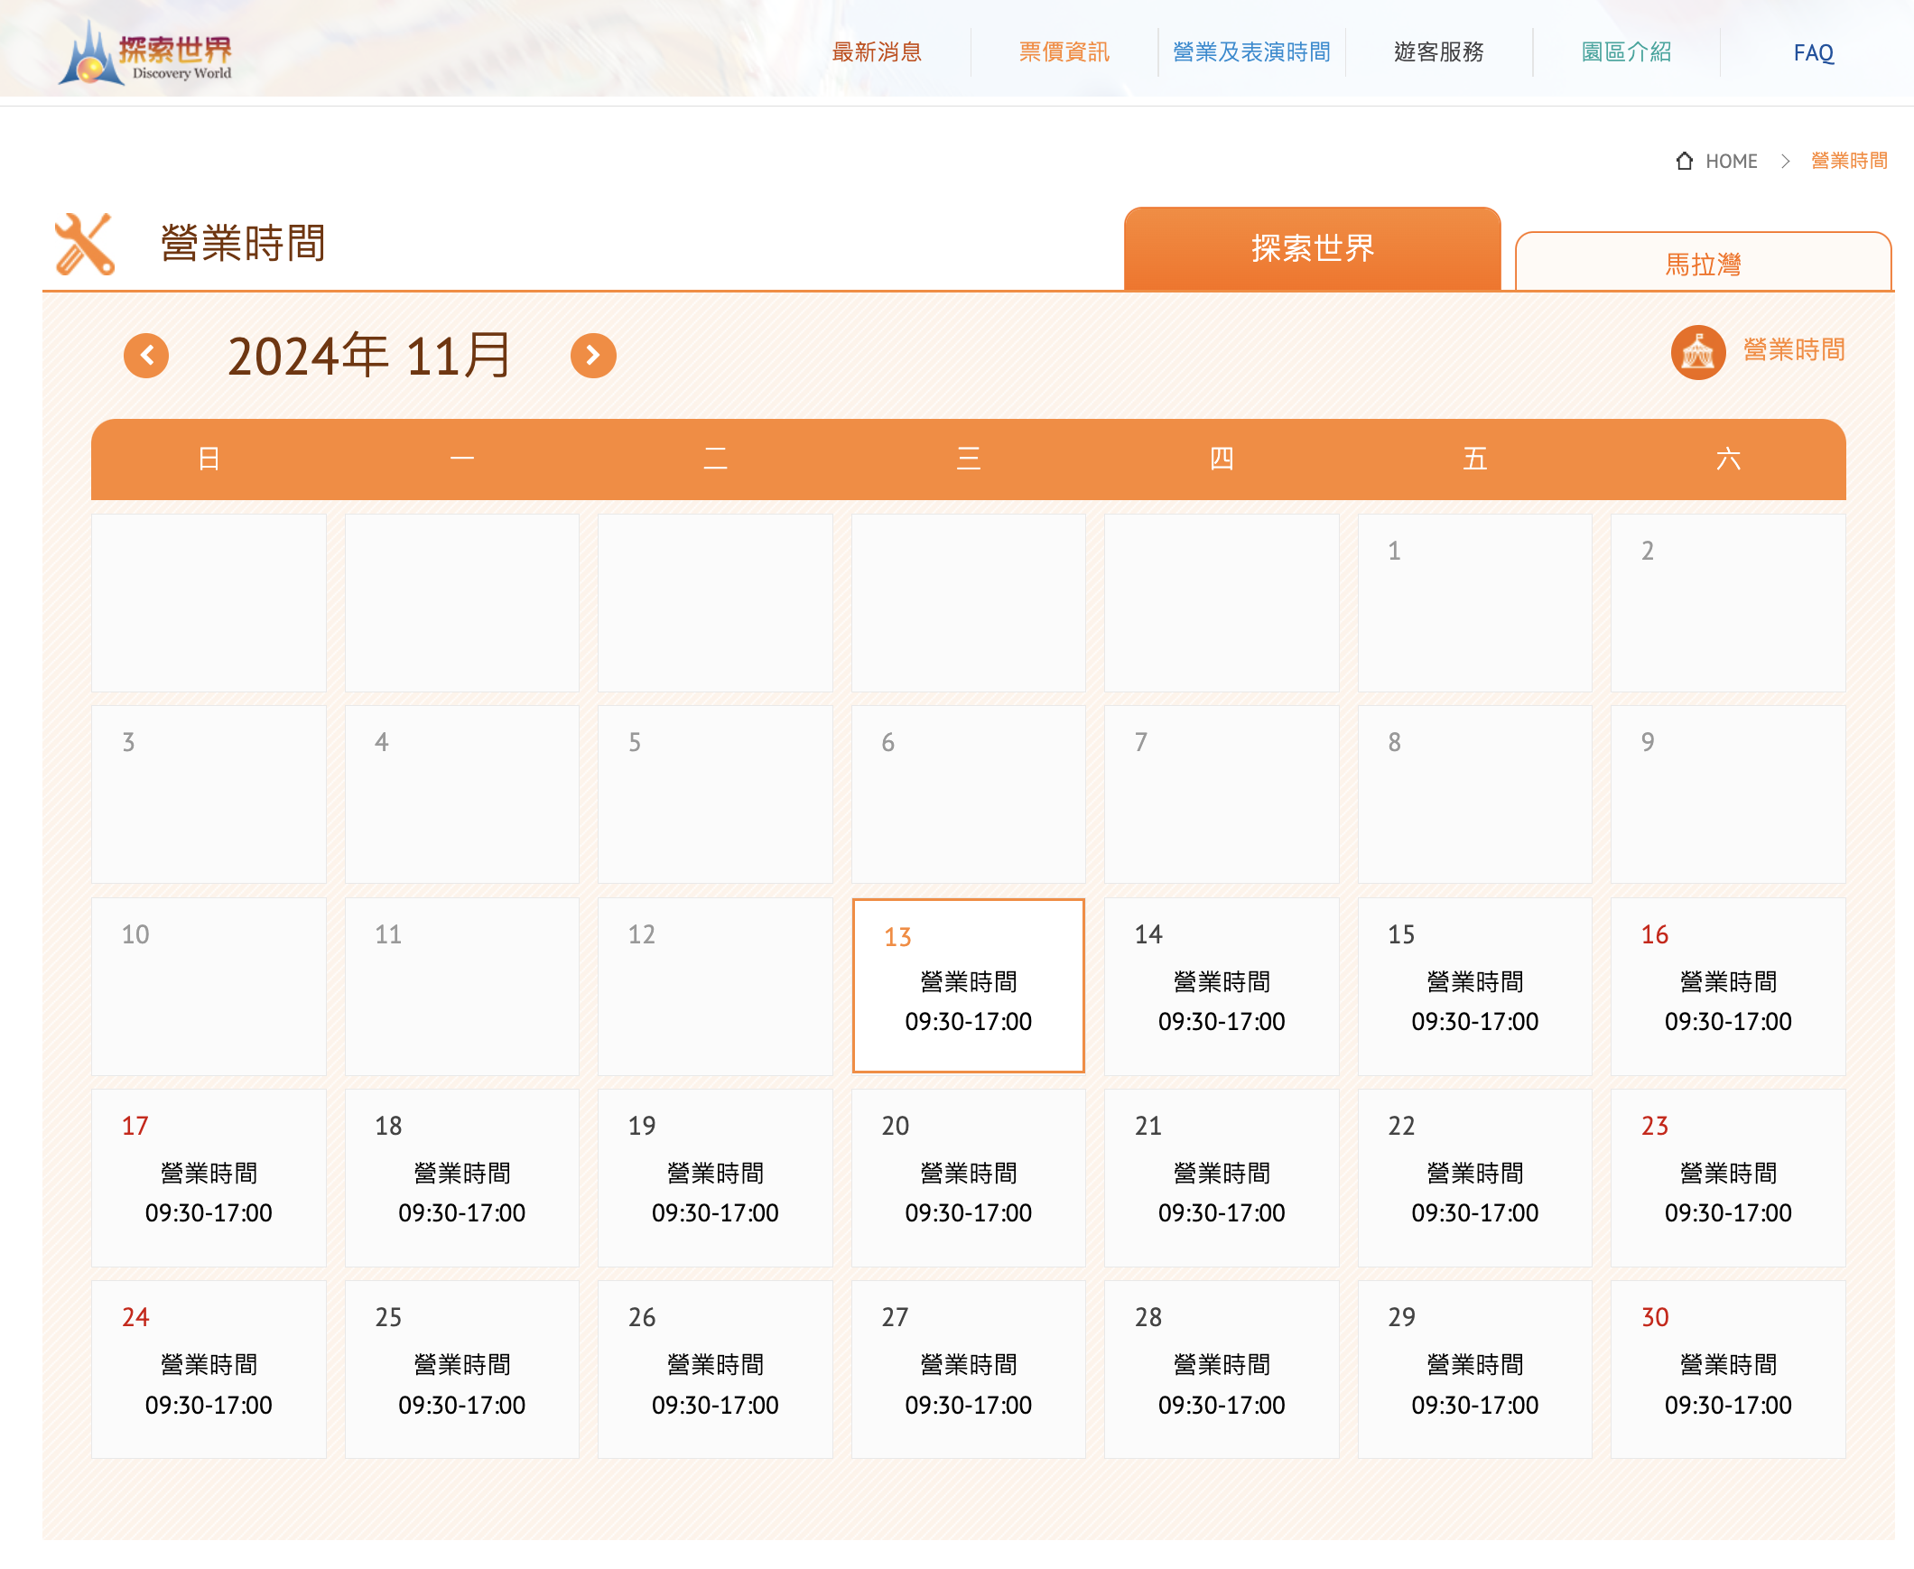Click the 二 weekday column header
Screen dimensions: 1914x1569
(x=715, y=459)
